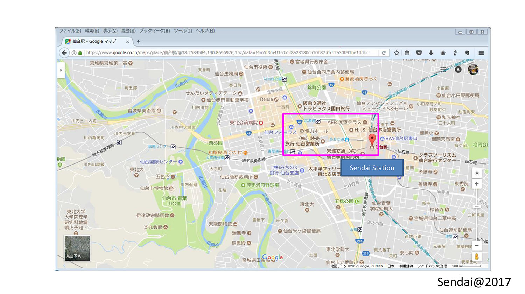This screenshot has width=525, height=294.
Task: Select 錦町公園 park label
Action: 317,87
